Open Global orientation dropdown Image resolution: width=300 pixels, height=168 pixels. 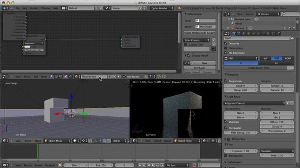click(119, 141)
